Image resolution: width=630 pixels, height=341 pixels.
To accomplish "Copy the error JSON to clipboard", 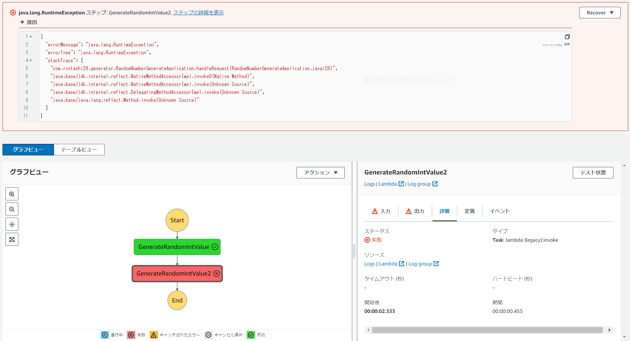I will 567,37.
